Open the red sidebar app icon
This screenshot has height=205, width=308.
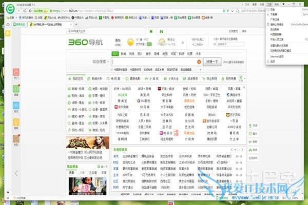pyautogui.click(x=16, y=72)
